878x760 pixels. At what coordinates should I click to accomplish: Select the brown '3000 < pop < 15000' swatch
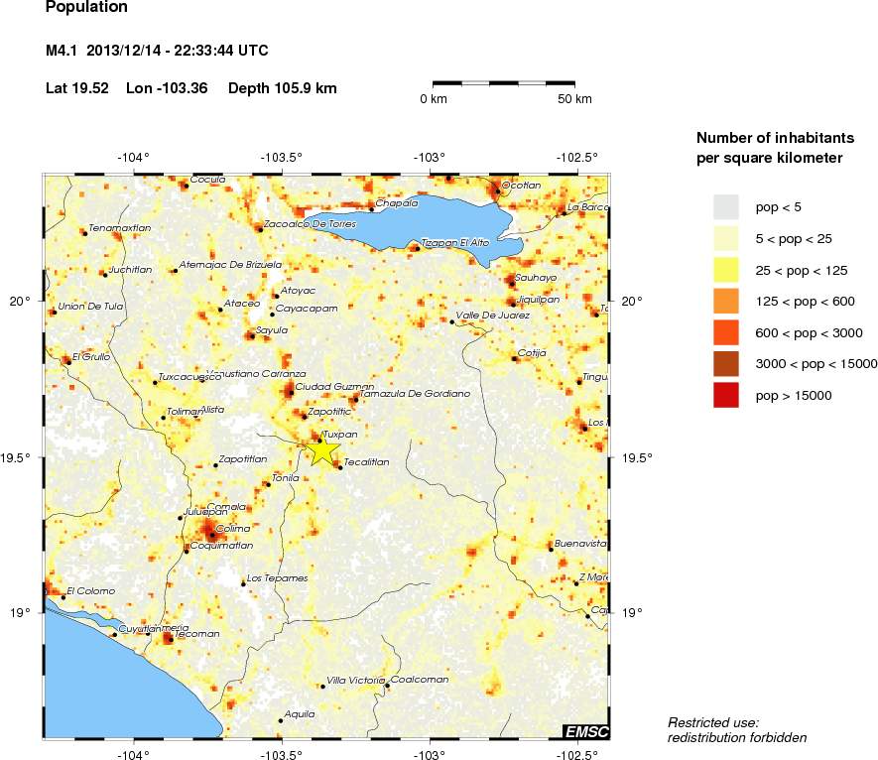726,364
